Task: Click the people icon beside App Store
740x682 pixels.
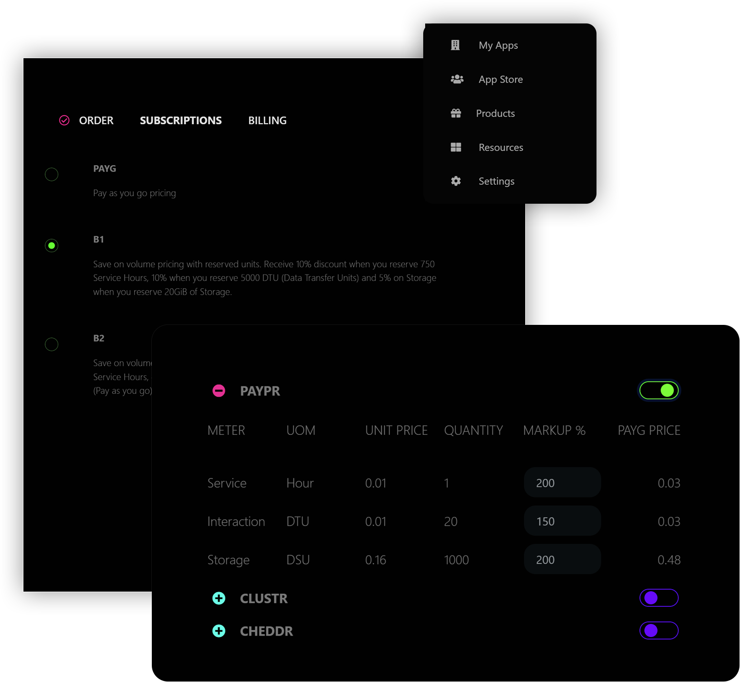Action: point(457,79)
